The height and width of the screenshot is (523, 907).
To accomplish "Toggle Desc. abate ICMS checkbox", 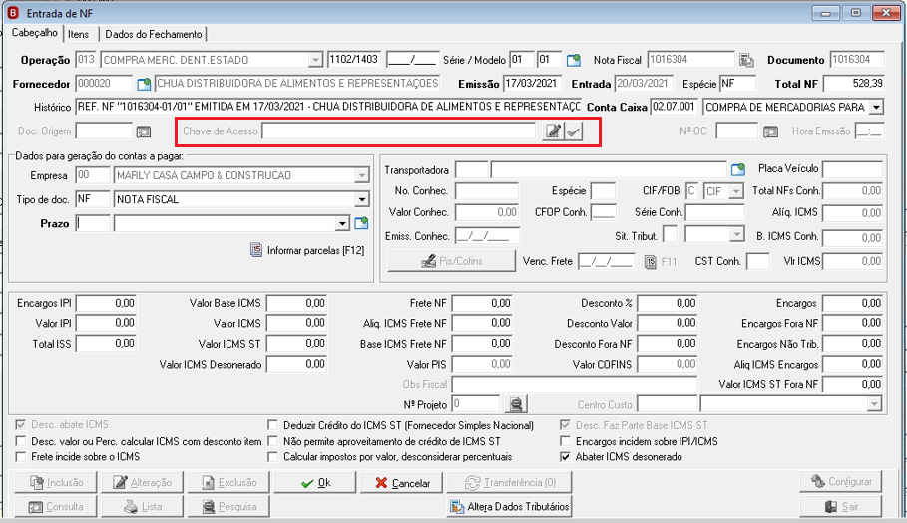I will tap(21, 425).
